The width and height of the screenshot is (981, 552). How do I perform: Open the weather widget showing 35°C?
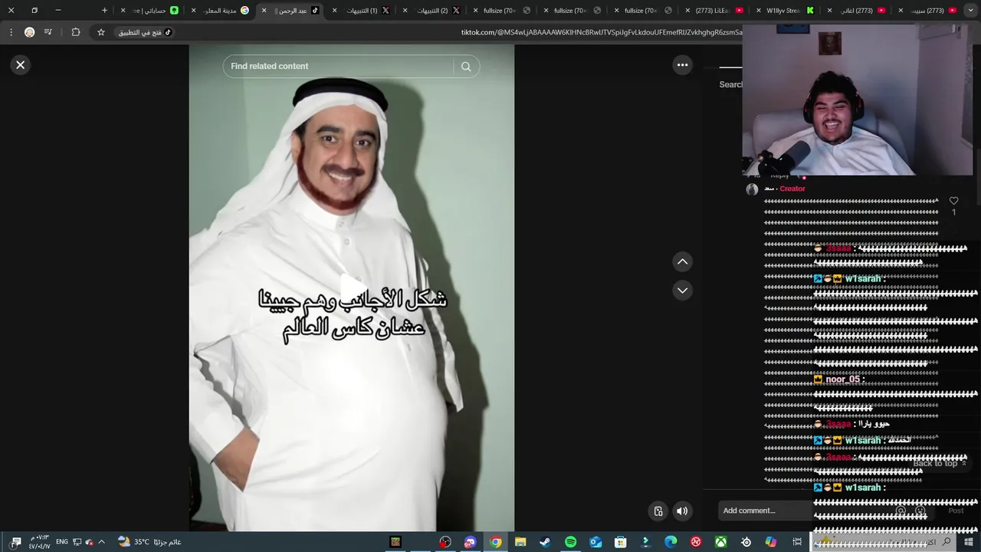click(149, 542)
